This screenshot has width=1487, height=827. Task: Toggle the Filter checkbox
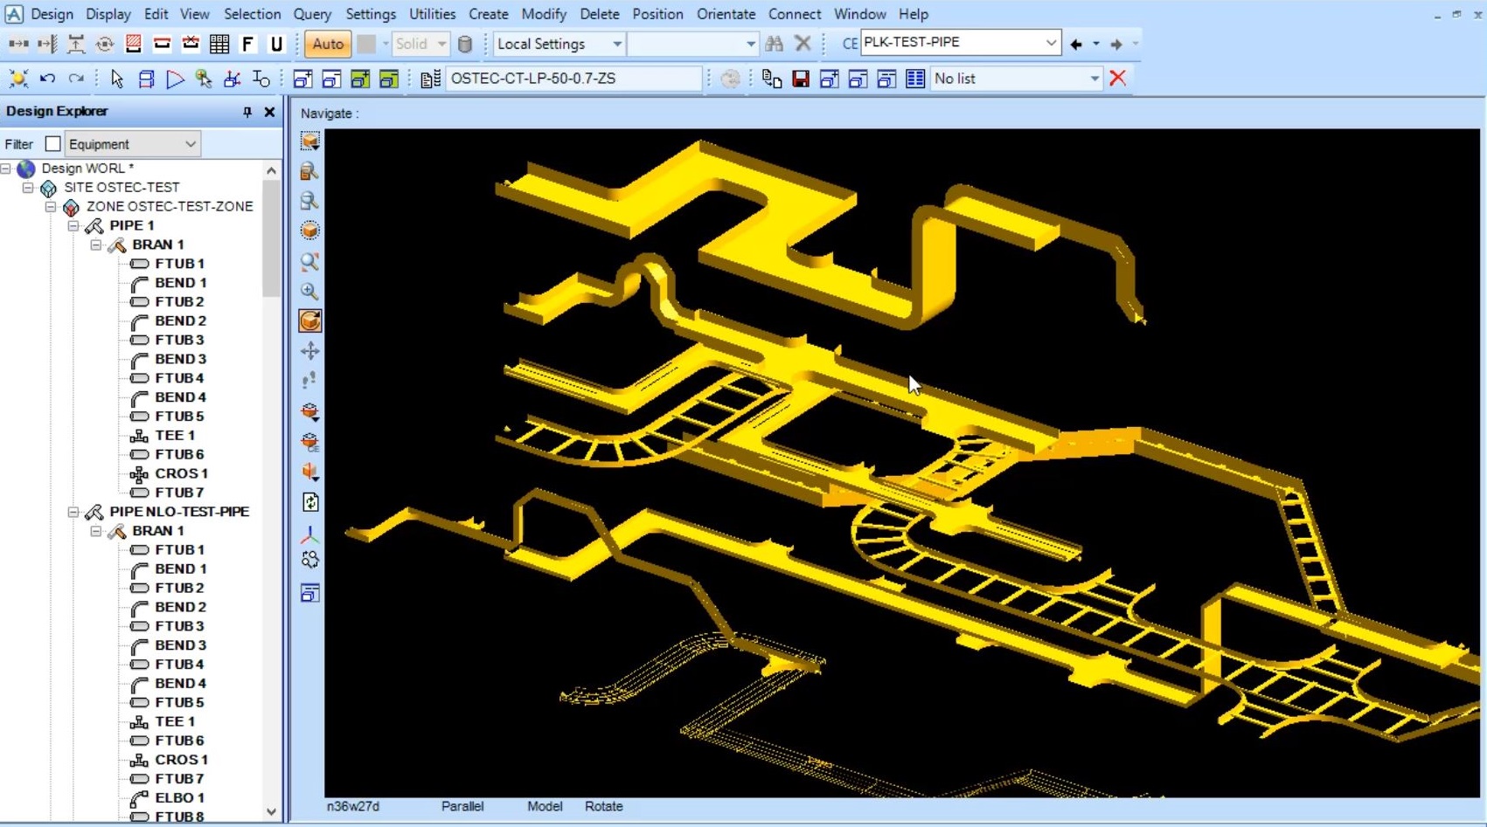pyautogui.click(x=52, y=144)
